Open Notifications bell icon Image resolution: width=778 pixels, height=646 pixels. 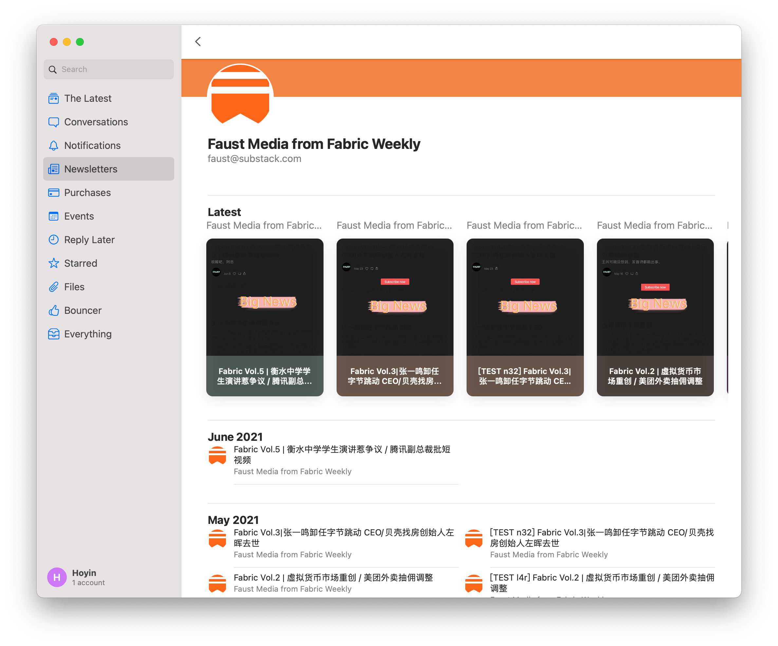(x=54, y=146)
